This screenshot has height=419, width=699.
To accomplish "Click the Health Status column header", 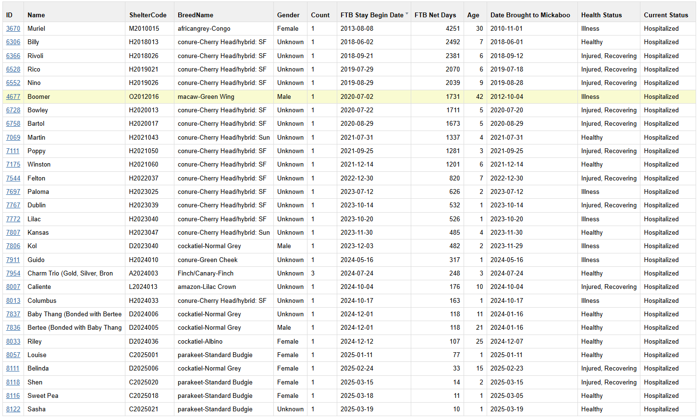I will [x=601, y=15].
